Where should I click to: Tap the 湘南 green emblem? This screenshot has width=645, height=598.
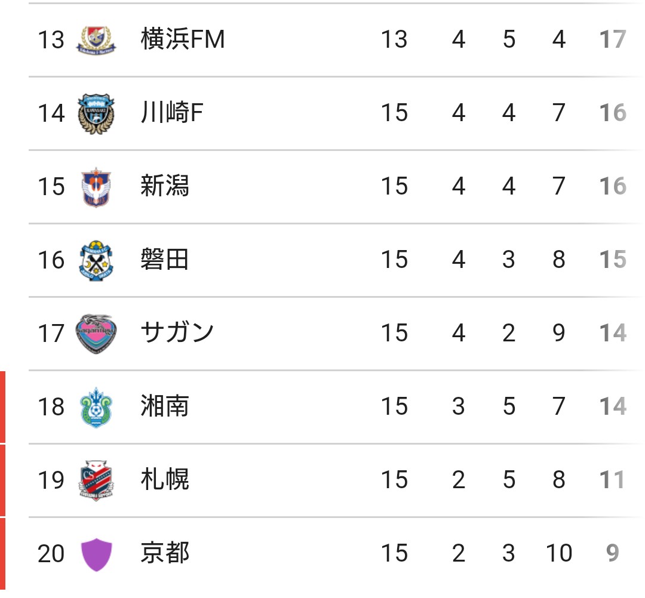tap(96, 407)
